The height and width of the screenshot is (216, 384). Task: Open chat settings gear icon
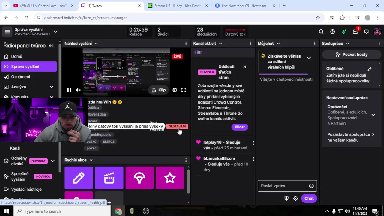[x=295, y=199]
